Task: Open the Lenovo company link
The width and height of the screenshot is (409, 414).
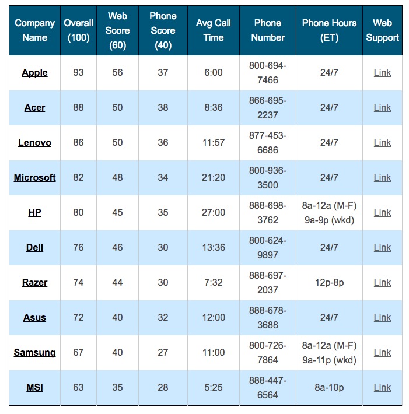Action: click(34, 143)
